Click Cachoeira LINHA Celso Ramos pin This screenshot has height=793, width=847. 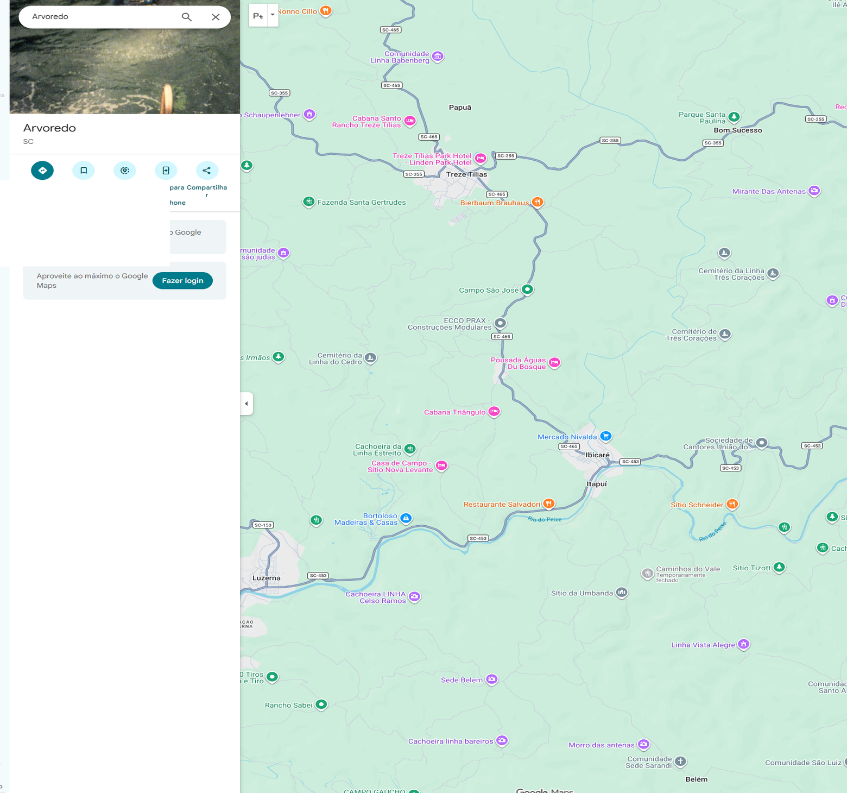pyautogui.click(x=415, y=597)
